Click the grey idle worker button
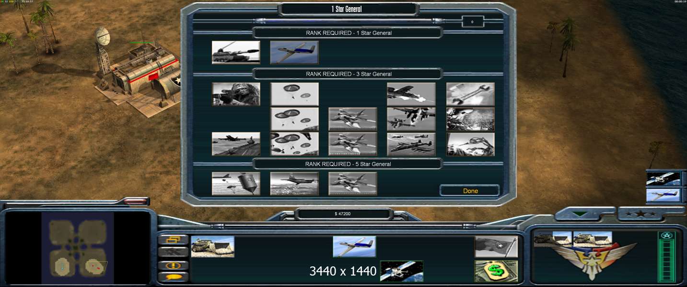Image resolution: width=687 pixels, height=287 pixels. pyautogui.click(x=173, y=252)
